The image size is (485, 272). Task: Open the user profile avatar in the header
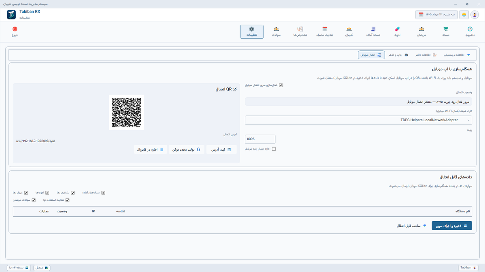tap(474, 15)
